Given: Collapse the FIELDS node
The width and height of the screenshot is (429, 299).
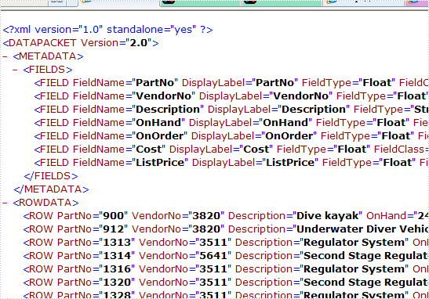Looking at the screenshot, I should coord(15,70).
